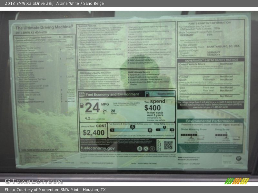Click the Gasoline Vehicle label
The width and height of the screenshot is (258, 193).
[x=165, y=94]
